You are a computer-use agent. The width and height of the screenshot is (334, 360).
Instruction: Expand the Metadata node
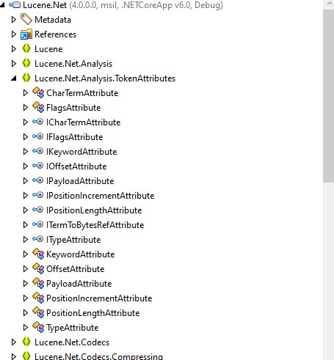click(14, 20)
